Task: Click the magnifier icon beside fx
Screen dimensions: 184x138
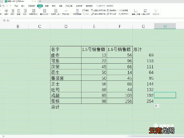Action: [x=4, y=21]
